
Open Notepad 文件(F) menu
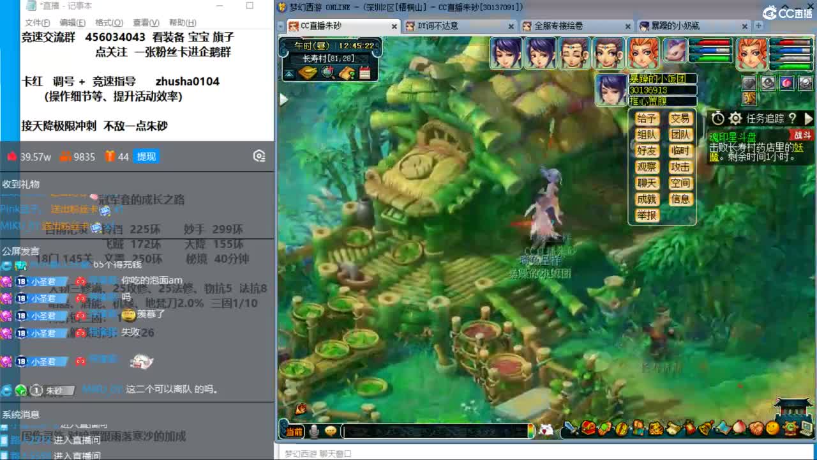click(37, 22)
